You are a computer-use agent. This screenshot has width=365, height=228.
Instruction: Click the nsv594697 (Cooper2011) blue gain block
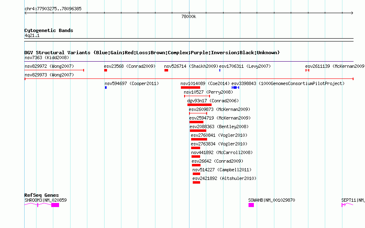point(106,88)
